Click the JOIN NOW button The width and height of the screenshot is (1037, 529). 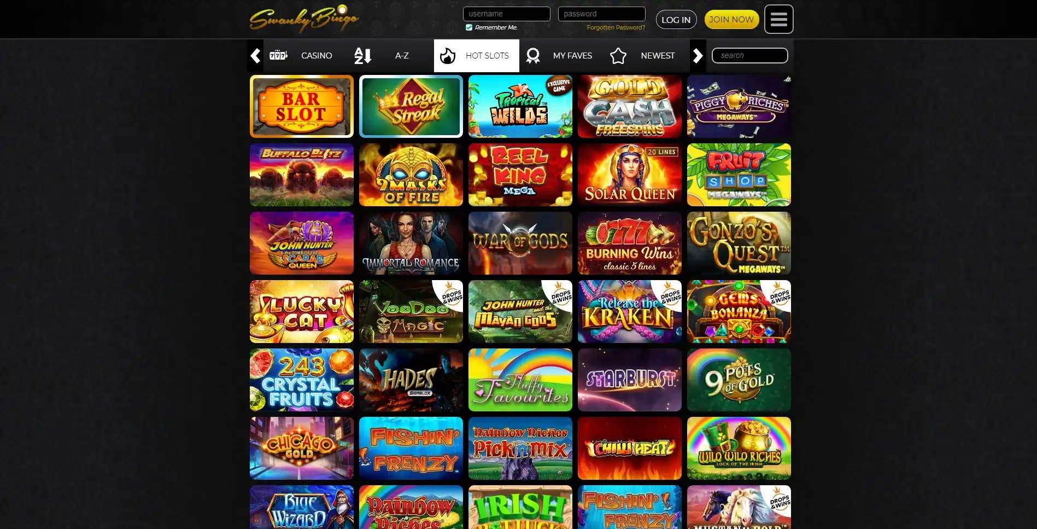coord(731,19)
